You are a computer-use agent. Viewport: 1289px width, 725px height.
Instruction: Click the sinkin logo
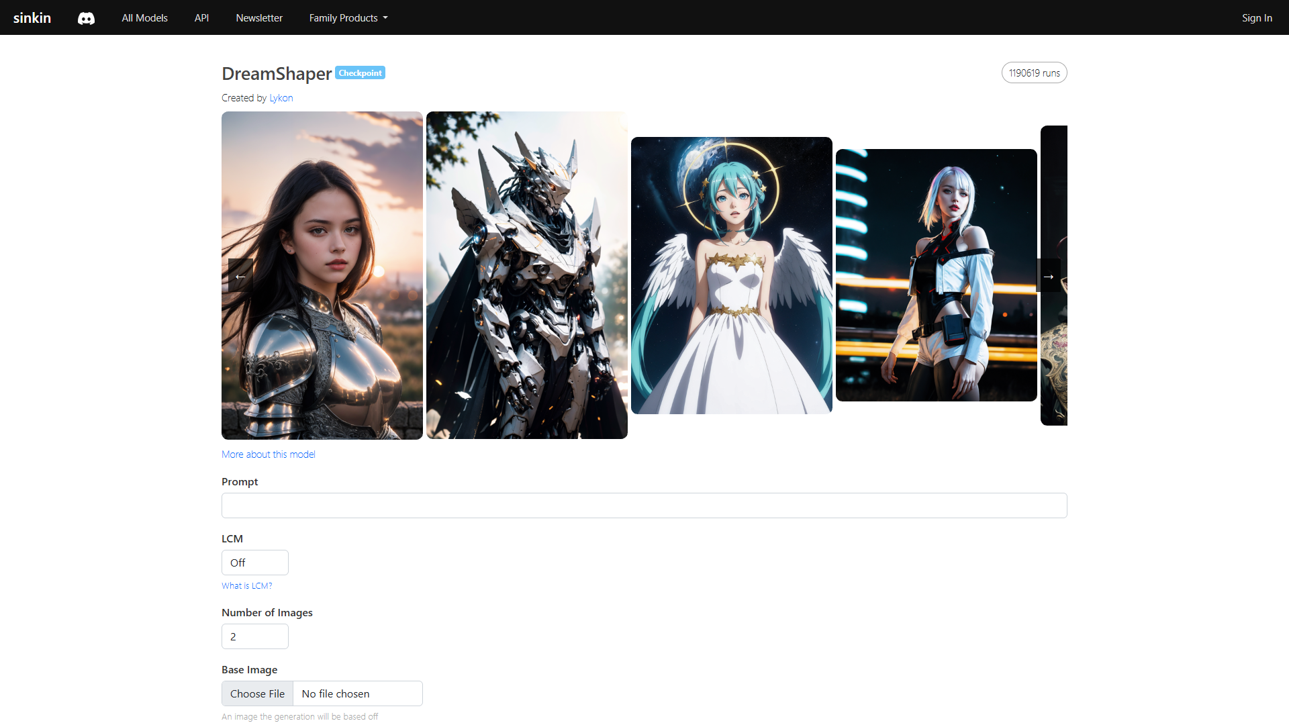click(x=32, y=18)
